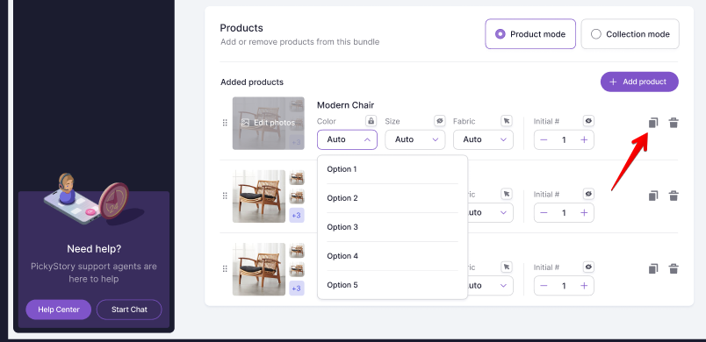The height and width of the screenshot is (342, 706).
Task: Grab the first row's drag handle
Action: click(x=225, y=123)
